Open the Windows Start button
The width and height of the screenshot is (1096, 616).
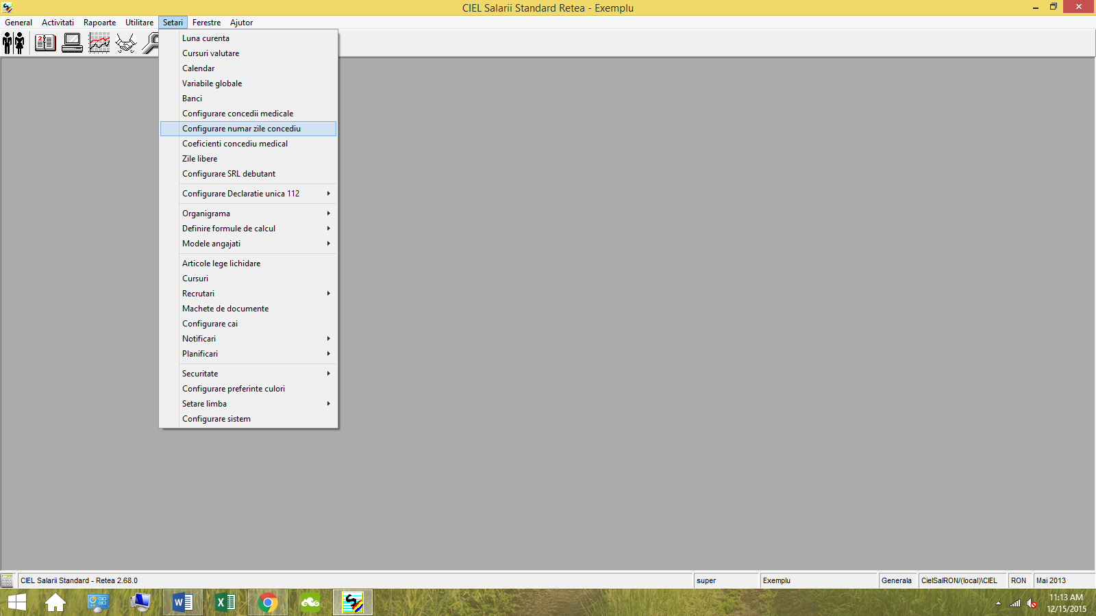pos(16,602)
